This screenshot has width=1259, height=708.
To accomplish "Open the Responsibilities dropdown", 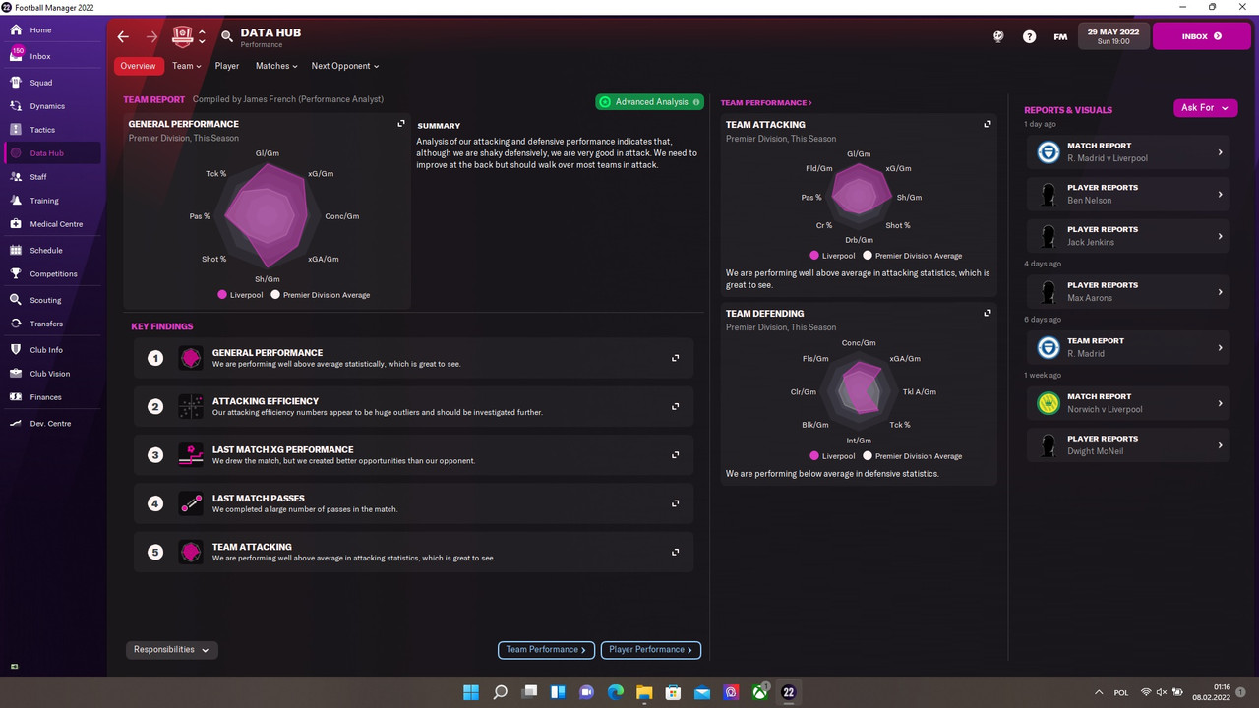I will pos(172,650).
